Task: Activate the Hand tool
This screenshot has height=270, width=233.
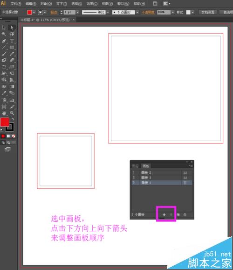Action: point(4,113)
